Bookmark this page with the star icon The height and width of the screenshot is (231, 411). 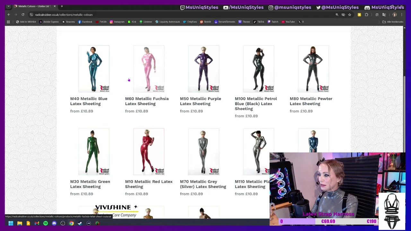tap(350, 14)
